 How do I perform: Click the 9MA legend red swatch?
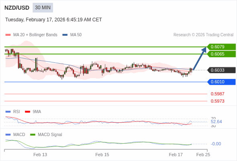(27, 112)
